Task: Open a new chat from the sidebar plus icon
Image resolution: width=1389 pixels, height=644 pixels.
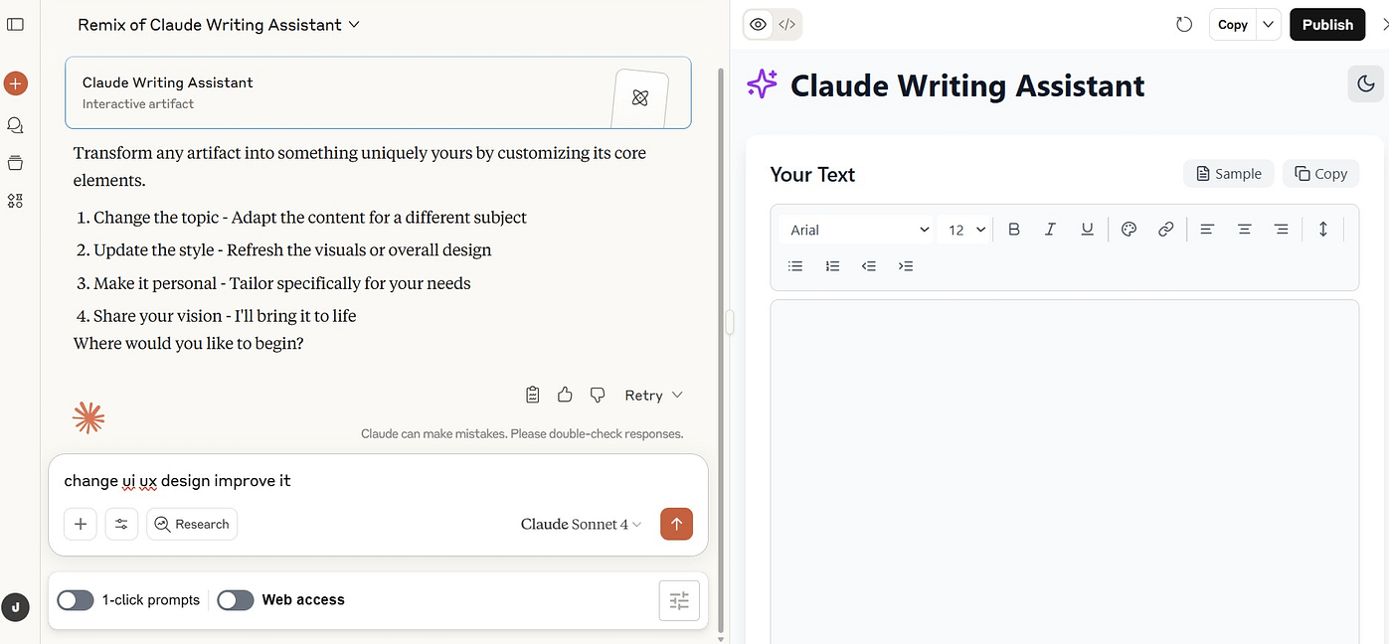Action: [x=16, y=83]
